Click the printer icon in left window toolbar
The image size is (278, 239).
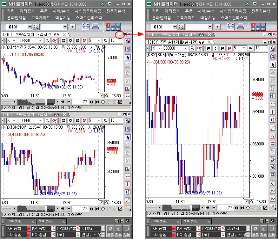[x=96, y=27]
